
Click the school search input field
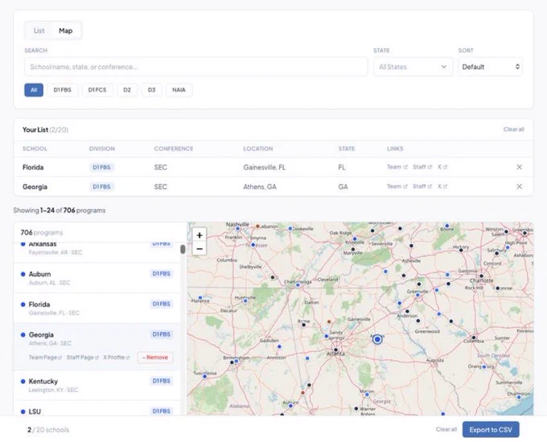coord(195,67)
